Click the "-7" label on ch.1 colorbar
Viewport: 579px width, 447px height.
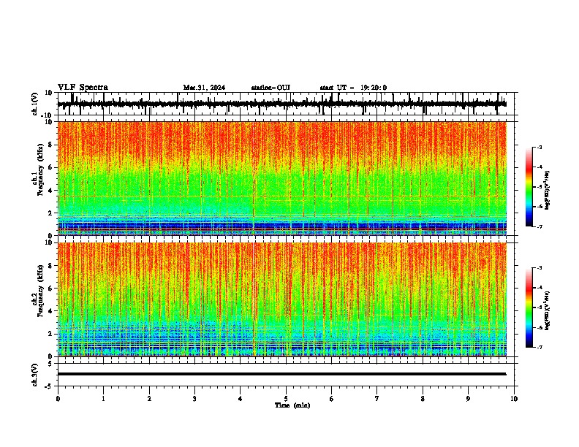pos(539,226)
